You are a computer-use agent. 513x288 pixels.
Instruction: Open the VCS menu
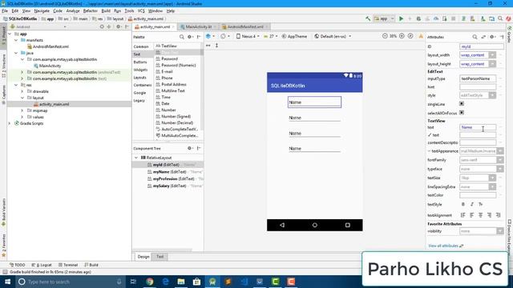click(141, 10)
